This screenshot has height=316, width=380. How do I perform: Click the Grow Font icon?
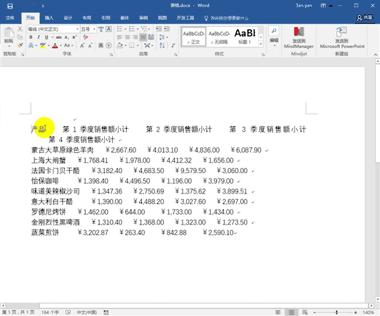82,45
